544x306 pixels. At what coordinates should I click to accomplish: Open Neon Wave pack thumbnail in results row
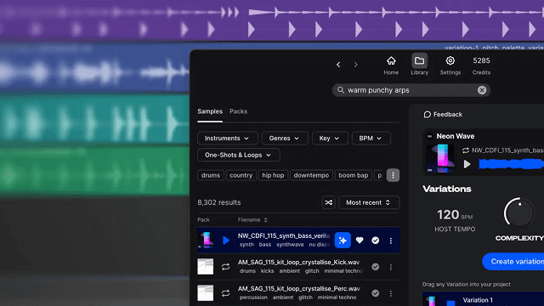pyautogui.click(x=207, y=240)
